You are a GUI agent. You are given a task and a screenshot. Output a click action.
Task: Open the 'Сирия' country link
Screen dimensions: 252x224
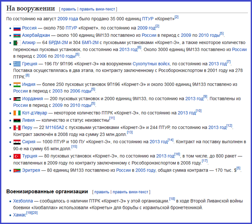29,142
